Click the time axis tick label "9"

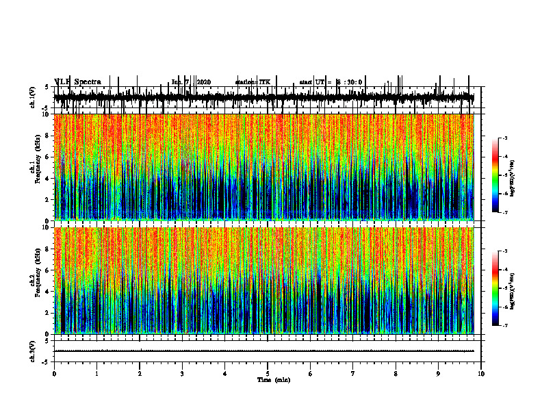pos(438,374)
